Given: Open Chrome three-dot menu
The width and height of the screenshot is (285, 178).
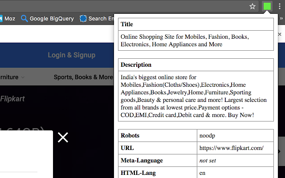Looking at the screenshot, I should click(x=280, y=6).
